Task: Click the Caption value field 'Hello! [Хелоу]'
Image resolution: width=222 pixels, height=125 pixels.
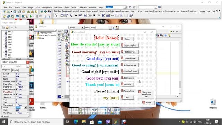Action: point(96,28)
